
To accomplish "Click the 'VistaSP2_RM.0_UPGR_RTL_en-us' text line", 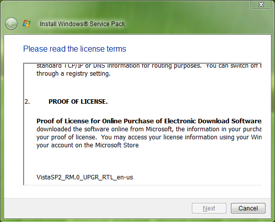I will [85, 177].
